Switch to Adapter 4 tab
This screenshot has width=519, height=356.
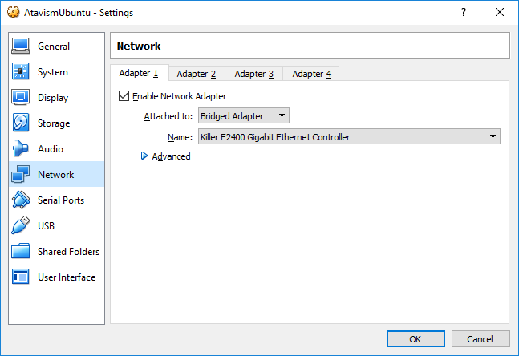coord(311,74)
